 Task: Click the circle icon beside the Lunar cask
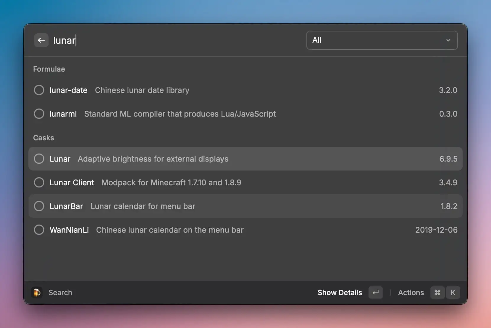39,159
